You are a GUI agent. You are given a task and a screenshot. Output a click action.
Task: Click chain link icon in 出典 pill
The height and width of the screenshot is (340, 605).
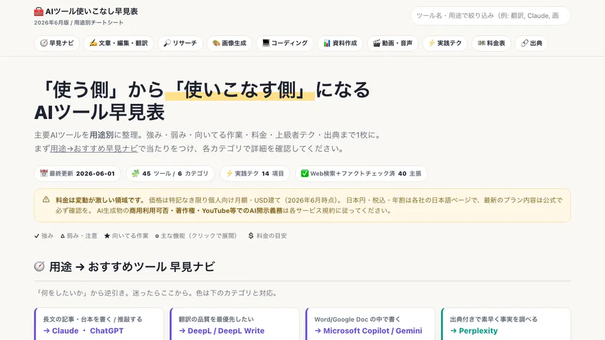tap(525, 43)
